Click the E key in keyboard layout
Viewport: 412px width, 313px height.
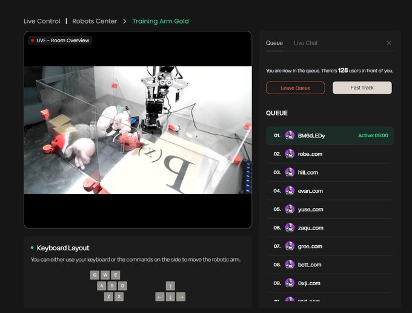[x=115, y=275]
